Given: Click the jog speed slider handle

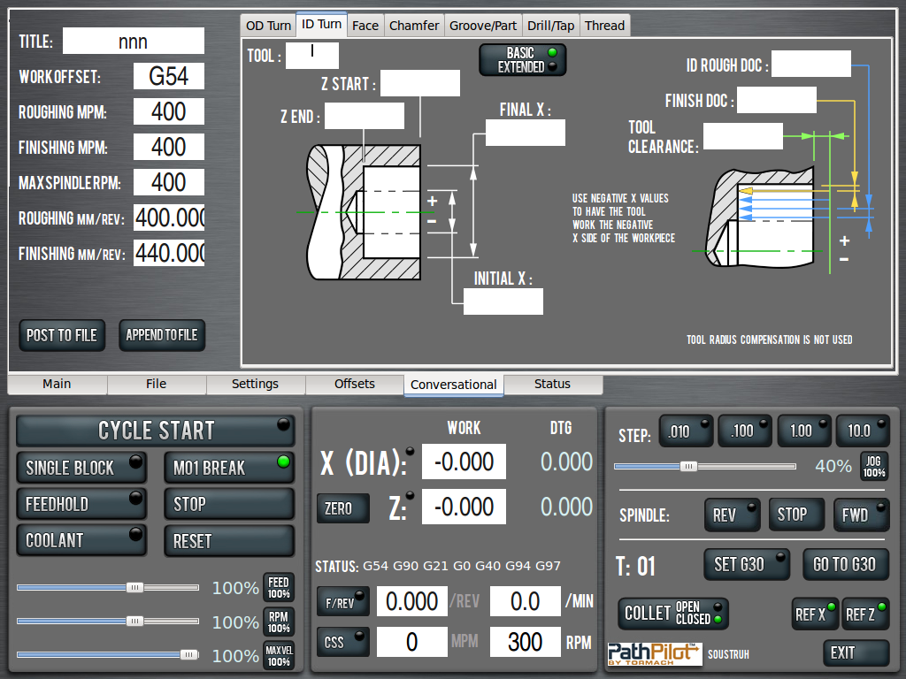Looking at the screenshot, I should [688, 466].
